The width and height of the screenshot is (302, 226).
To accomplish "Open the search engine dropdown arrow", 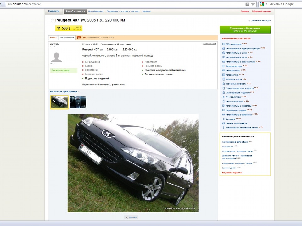I will point(266,4).
